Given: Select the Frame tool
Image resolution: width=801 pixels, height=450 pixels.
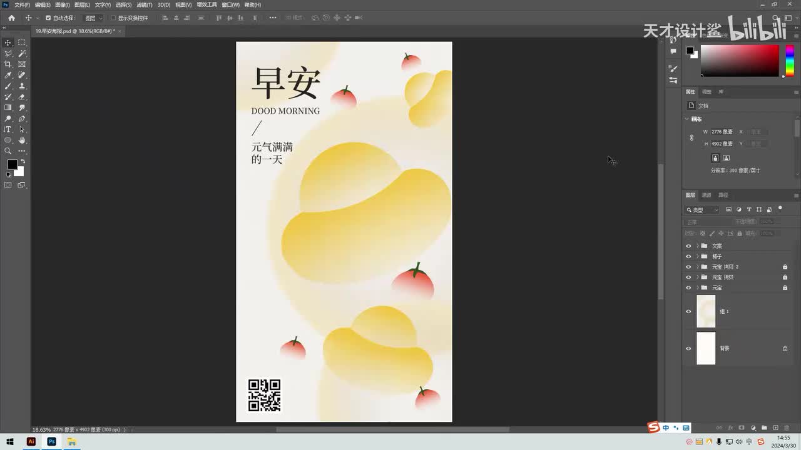Looking at the screenshot, I should coord(22,64).
